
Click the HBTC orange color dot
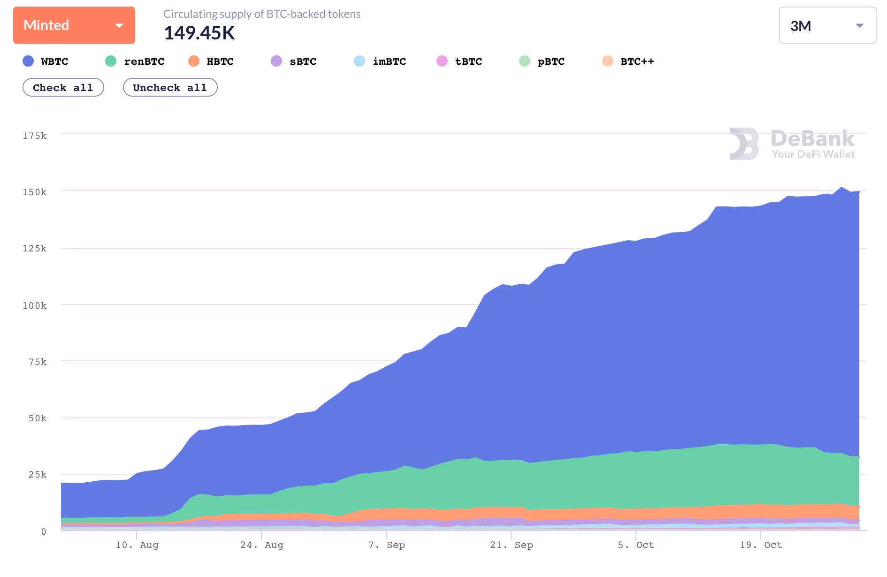point(194,61)
